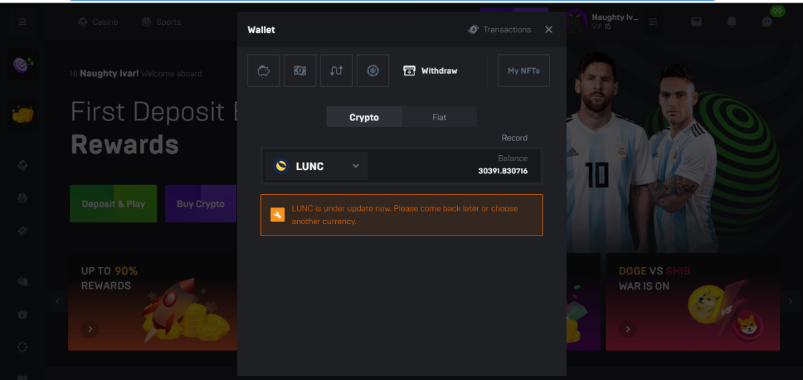
Task: Select the banknote Buy Crypto icon
Action: click(300, 71)
